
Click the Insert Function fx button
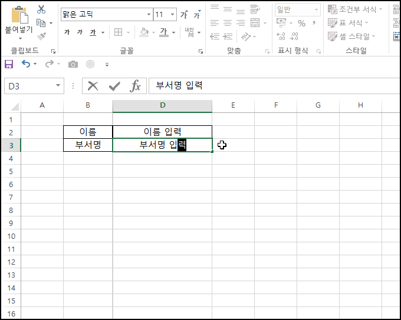pyautogui.click(x=135, y=86)
